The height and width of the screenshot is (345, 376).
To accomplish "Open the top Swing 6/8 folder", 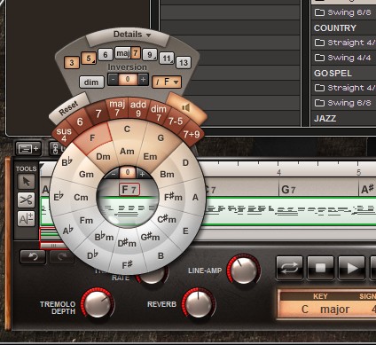I will tap(344, 12).
